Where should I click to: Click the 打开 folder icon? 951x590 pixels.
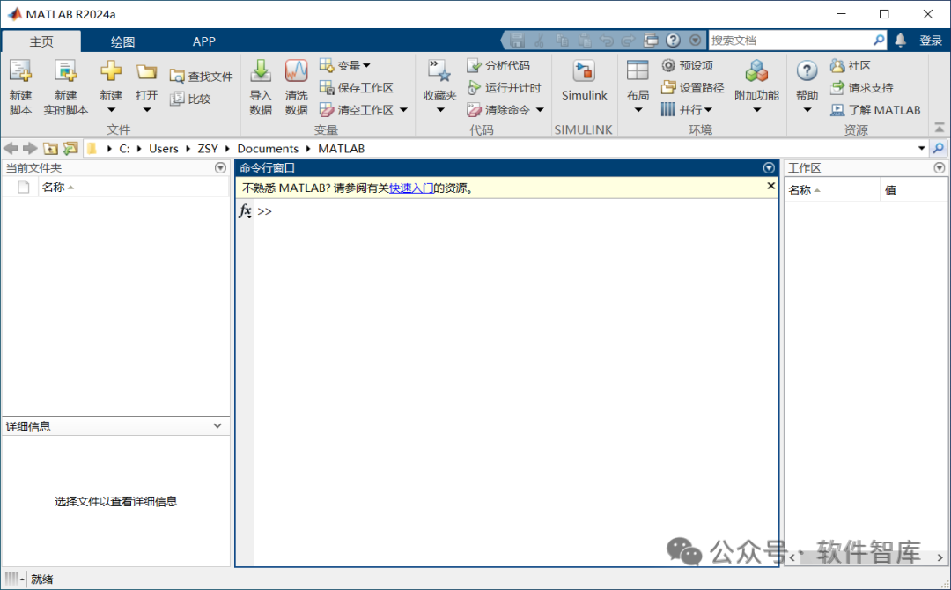[x=146, y=72]
